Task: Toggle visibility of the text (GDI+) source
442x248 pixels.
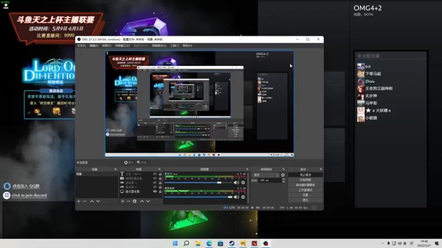Action: pyautogui.click(x=155, y=174)
